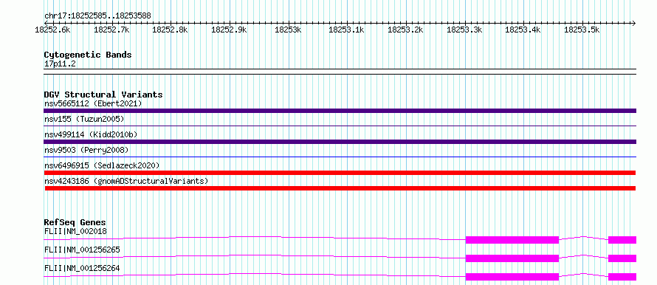Screen dimensions: 657x285
Task: Click the 18253.4k ruler tick label
Action: [x=523, y=30]
